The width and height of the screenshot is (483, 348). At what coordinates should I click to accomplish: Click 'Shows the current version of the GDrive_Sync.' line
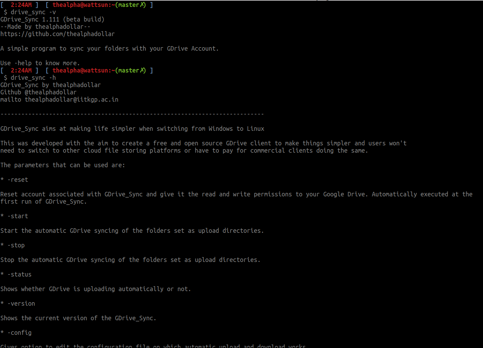click(x=78, y=318)
